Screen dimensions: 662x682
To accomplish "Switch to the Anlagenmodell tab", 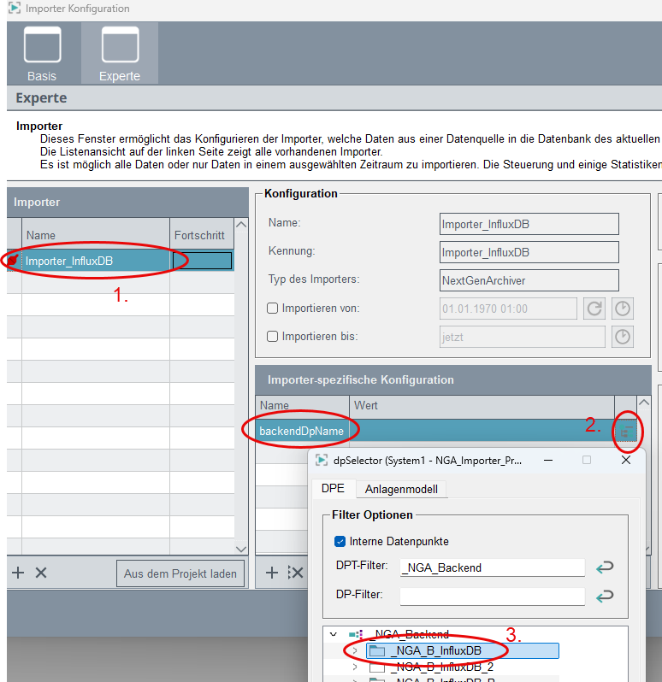I will tap(401, 489).
